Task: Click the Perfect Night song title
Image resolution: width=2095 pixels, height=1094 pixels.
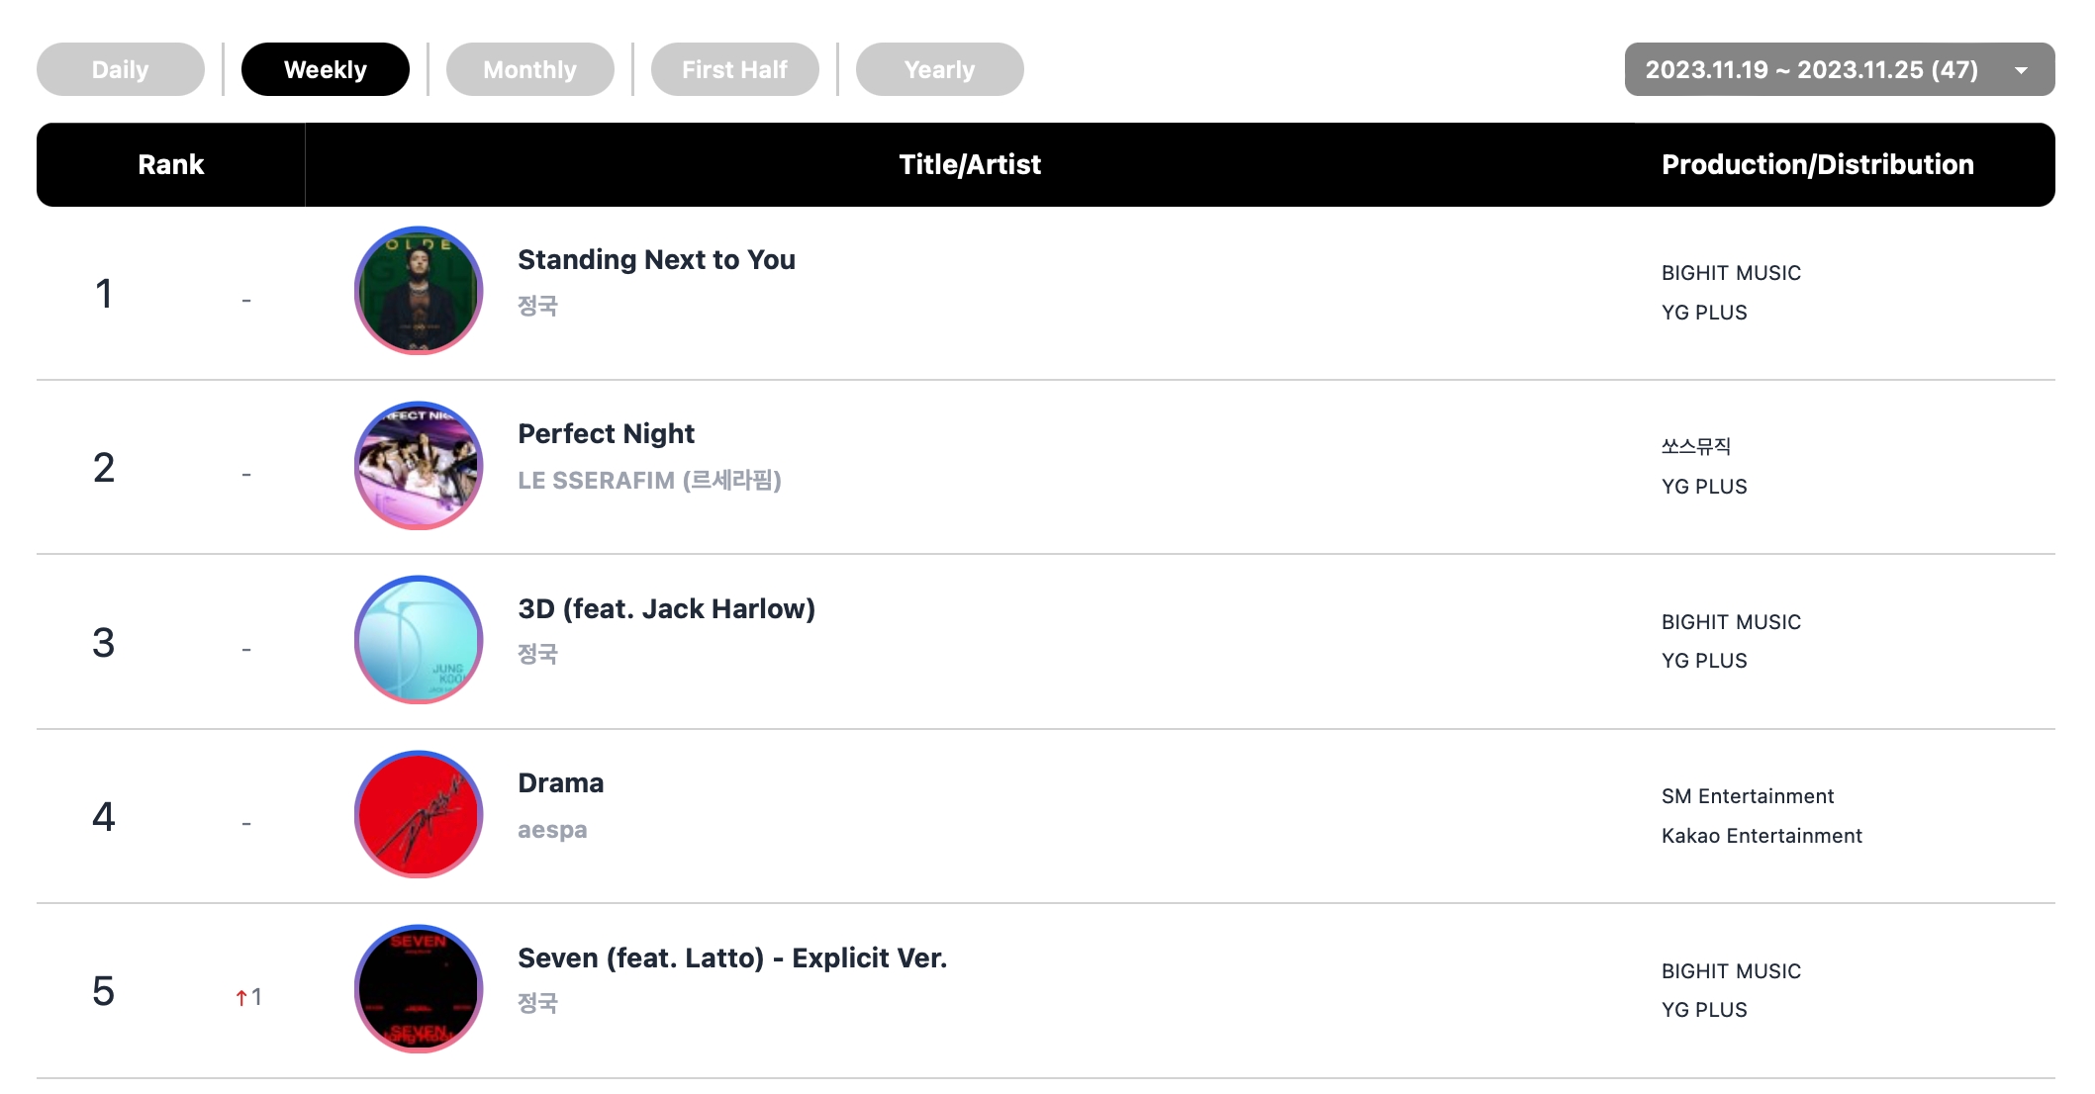Action: 606,433
